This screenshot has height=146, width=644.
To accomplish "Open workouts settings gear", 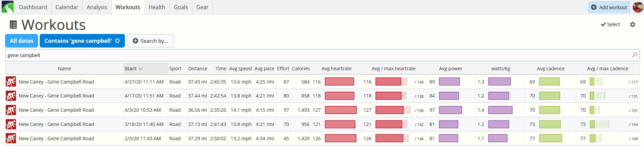I will (x=632, y=24).
